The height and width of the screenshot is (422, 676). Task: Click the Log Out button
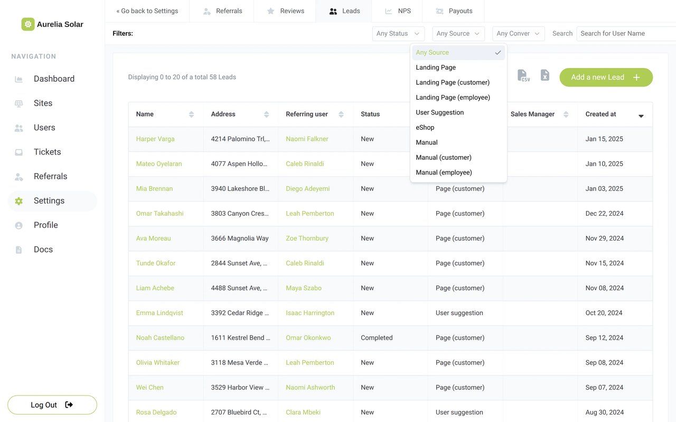52,405
